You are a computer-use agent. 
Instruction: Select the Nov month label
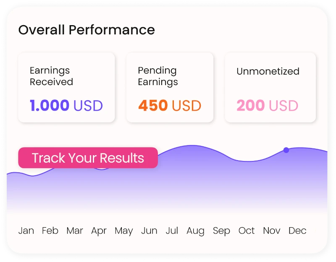tap(272, 231)
